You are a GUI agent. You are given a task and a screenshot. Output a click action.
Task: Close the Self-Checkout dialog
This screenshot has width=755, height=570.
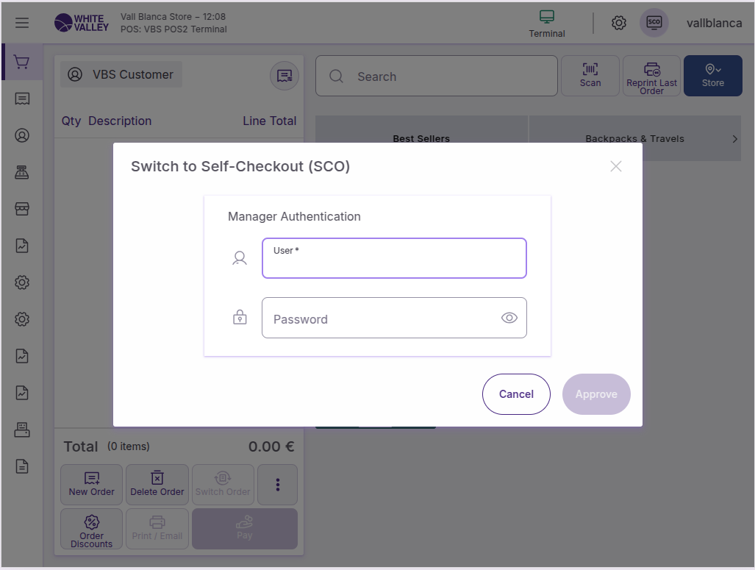(616, 166)
